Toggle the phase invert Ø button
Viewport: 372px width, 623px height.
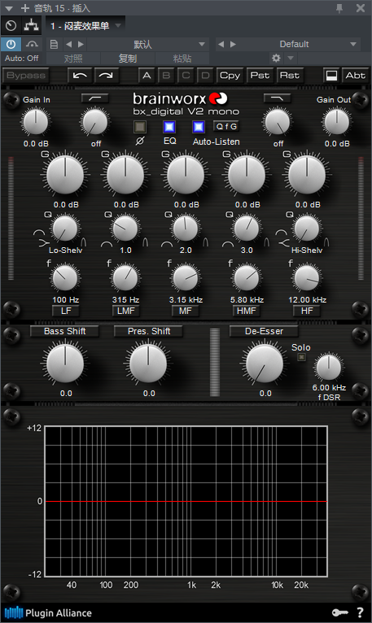click(140, 127)
